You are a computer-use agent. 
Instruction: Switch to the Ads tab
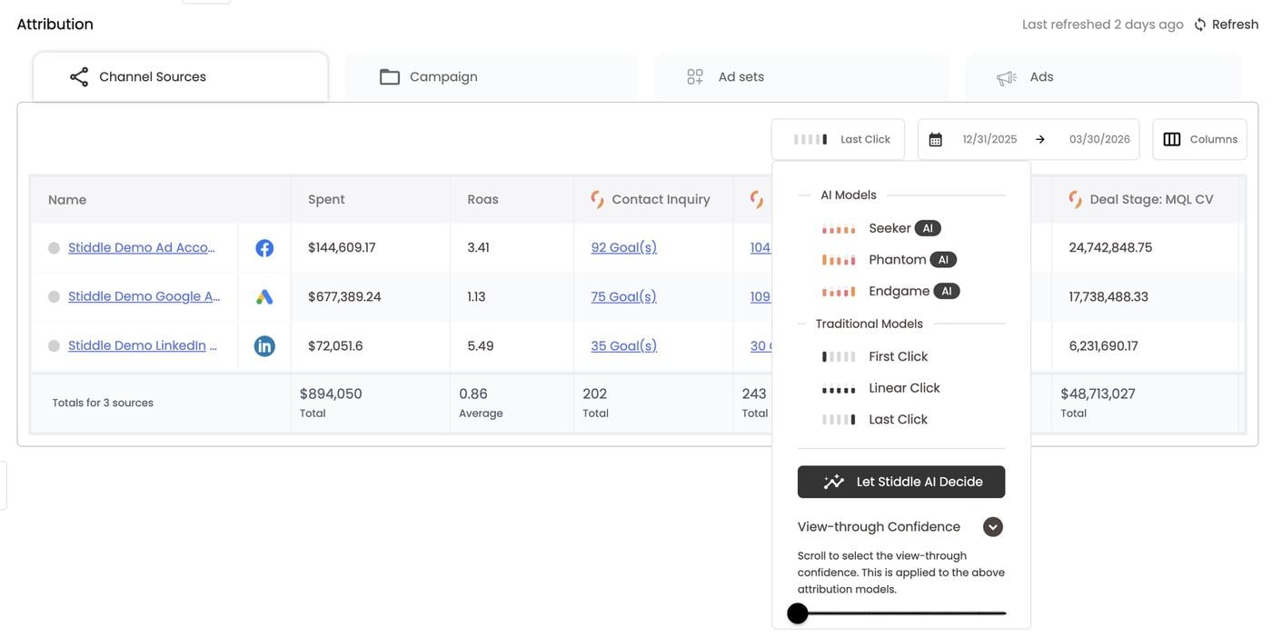point(1103,76)
